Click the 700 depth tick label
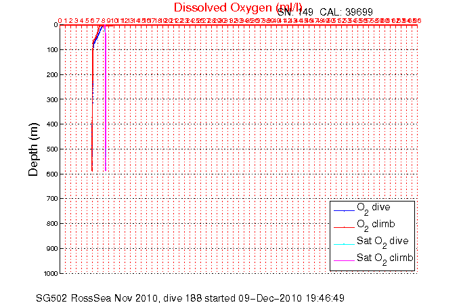This screenshot has height=307, width=461. (x=51, y=199)
